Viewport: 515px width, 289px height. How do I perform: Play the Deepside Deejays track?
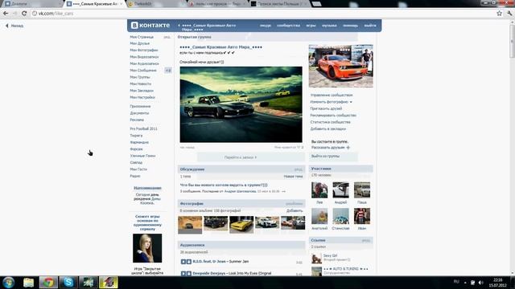point(183,273)
